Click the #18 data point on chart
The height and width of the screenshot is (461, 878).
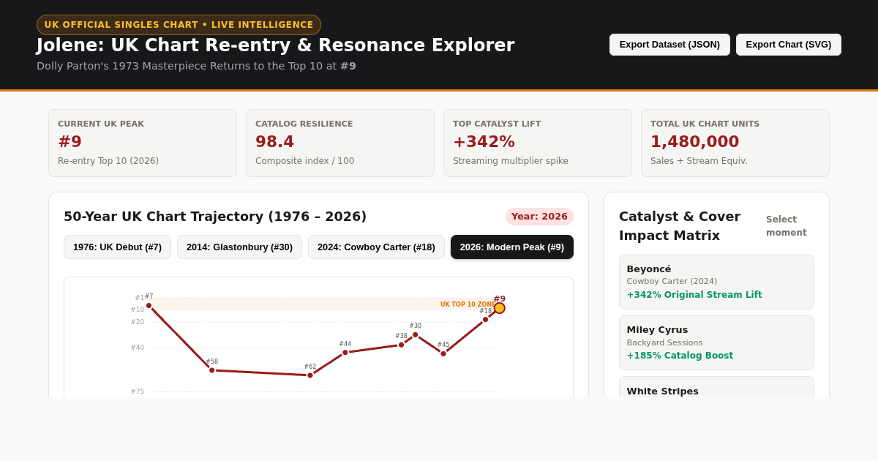tap(485, 319)
